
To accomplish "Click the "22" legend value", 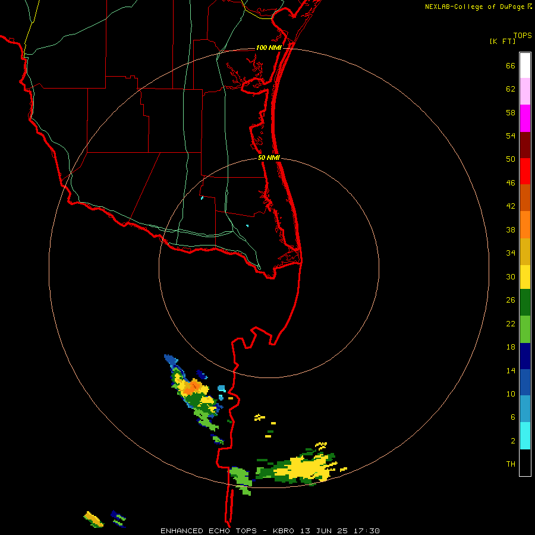I will coord(511,324).
